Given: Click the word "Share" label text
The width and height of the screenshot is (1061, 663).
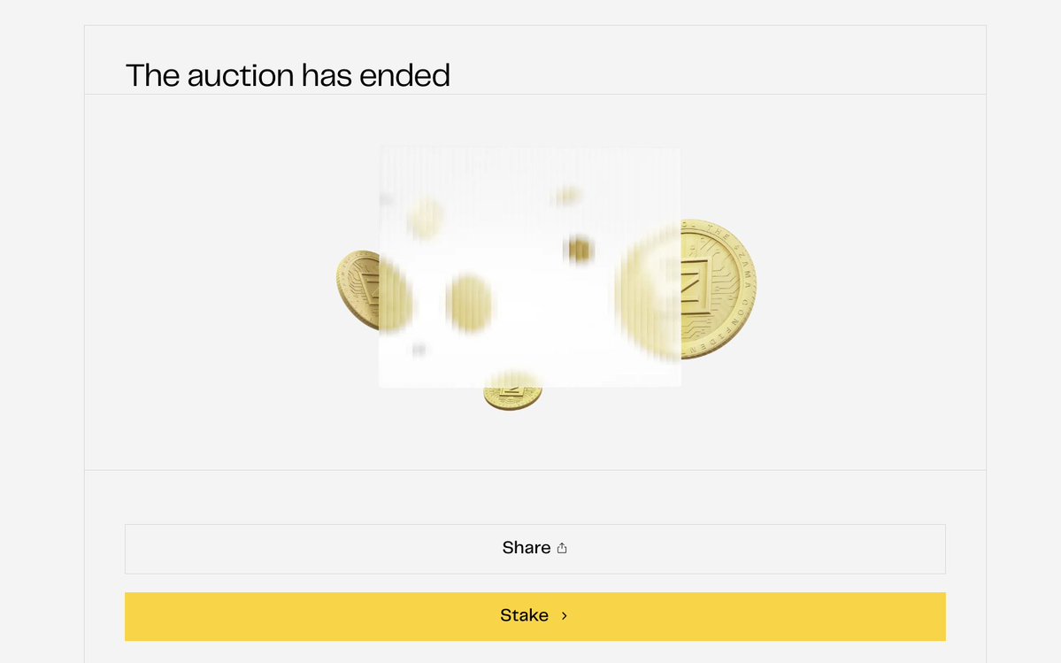Looking at the screenshot, I should click(527, 548).
